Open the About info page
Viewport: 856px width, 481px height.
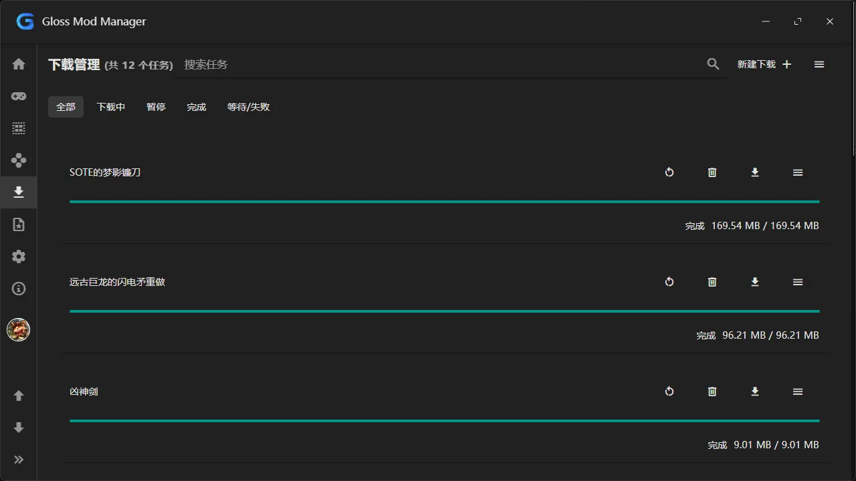click(x=18, y=289)
